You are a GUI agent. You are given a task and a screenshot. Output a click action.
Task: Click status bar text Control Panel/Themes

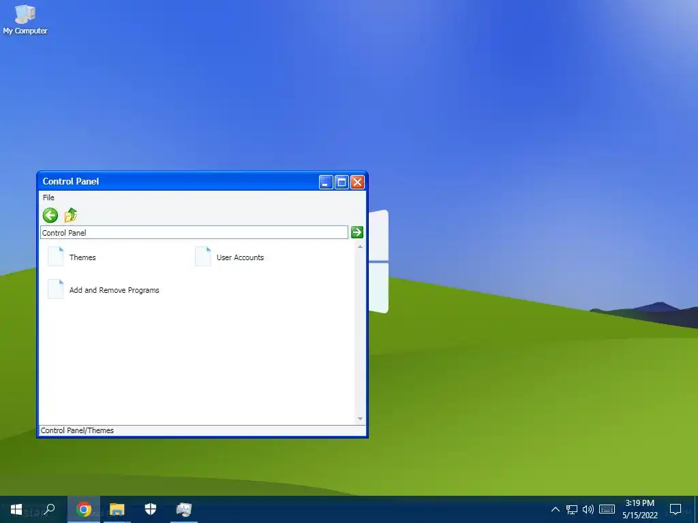77,430
